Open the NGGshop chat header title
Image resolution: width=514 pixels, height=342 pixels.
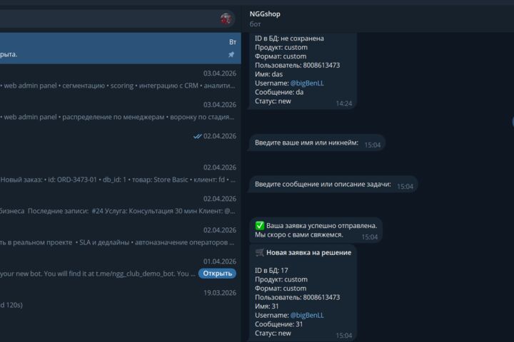265,14
